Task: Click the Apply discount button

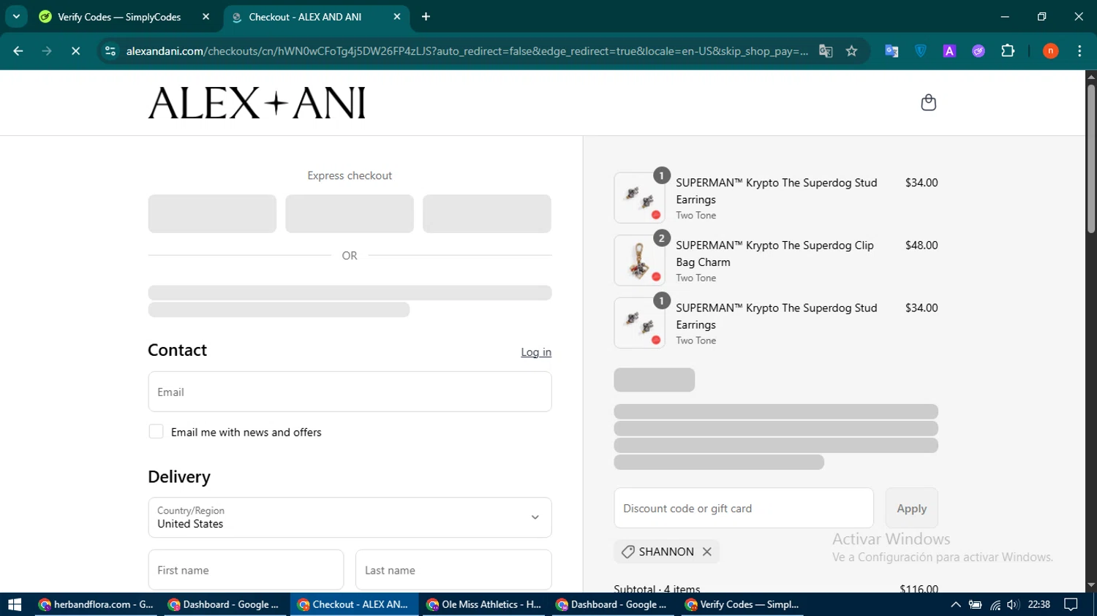Action: [x=911, y=508]
